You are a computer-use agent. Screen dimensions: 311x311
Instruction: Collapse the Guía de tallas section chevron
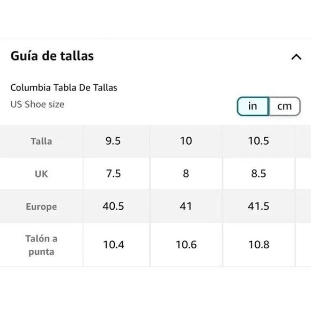point(296,57)
